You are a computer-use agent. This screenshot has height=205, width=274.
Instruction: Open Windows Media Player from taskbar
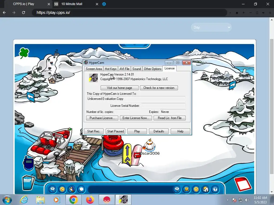(56, 200)
